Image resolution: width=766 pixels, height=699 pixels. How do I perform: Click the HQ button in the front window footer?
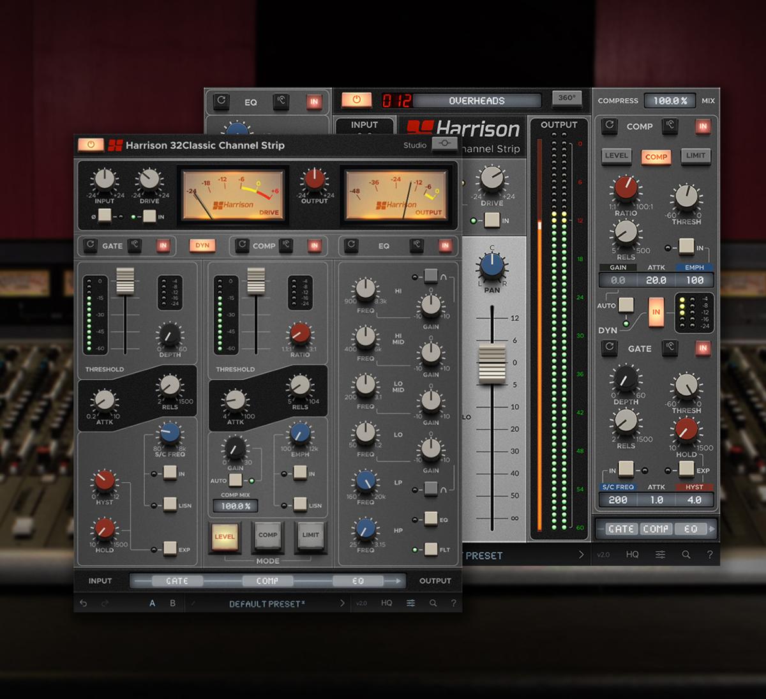tap(387, 603)
